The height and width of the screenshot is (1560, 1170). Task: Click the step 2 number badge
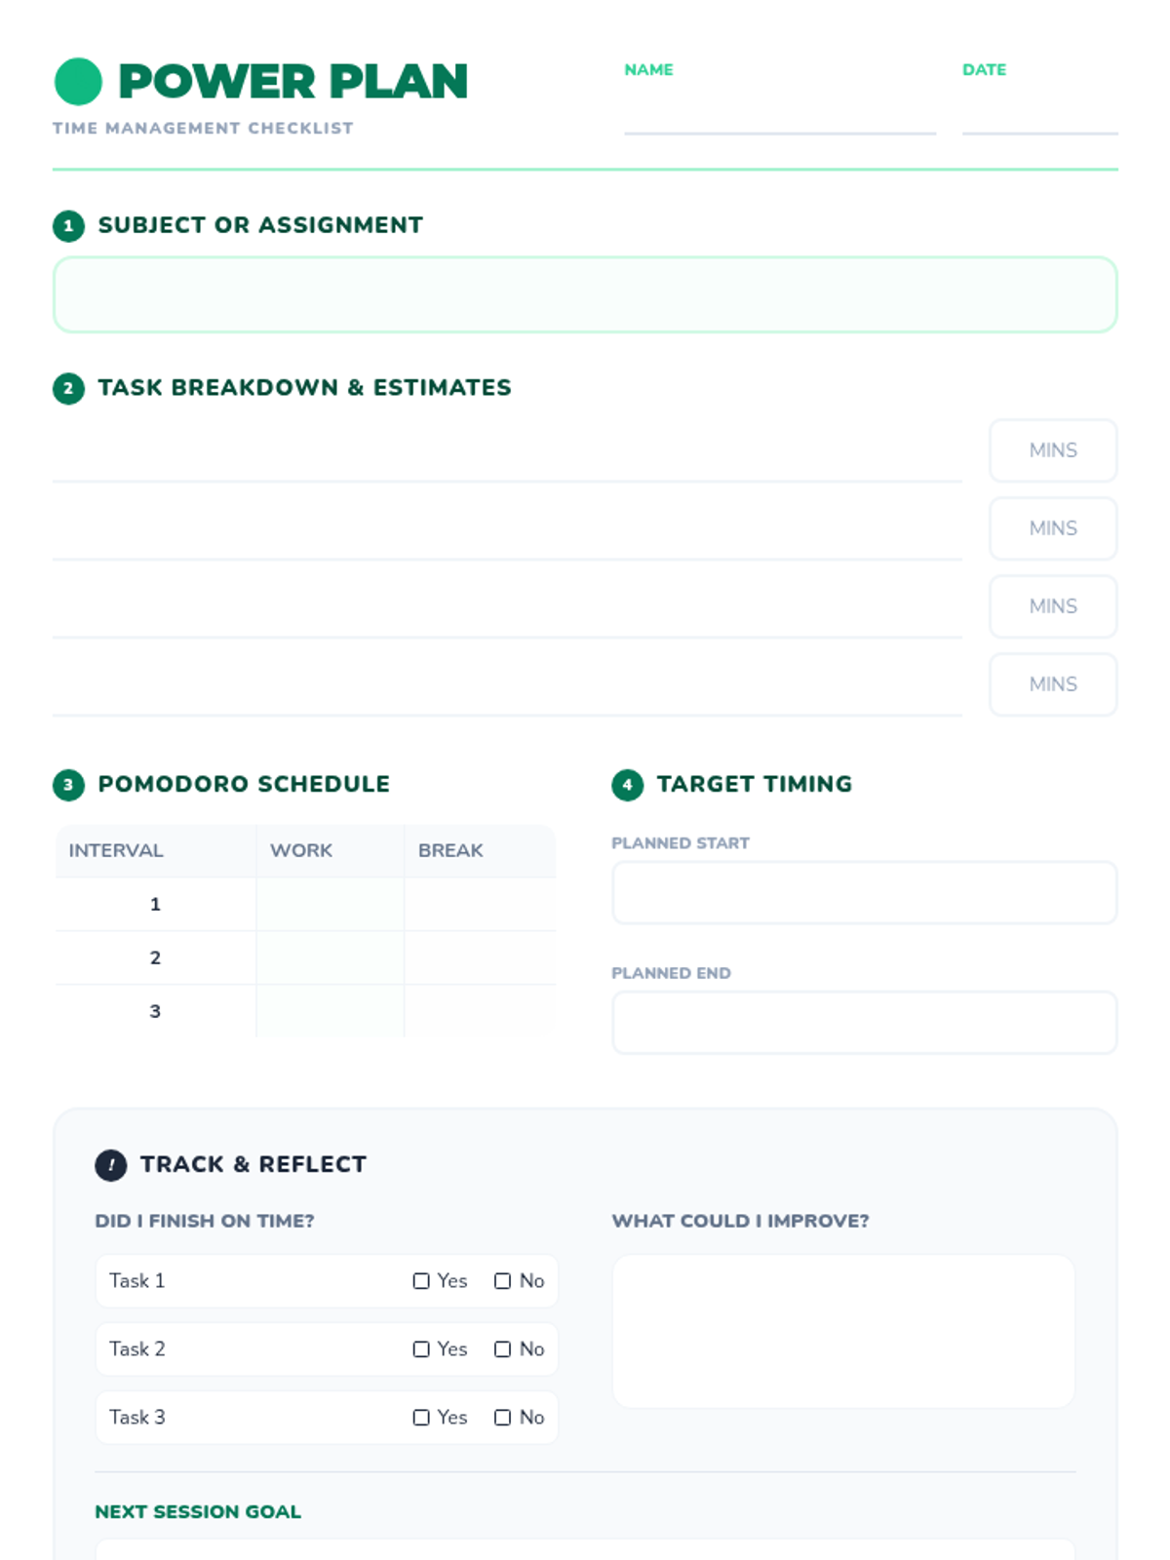[68, 388]
